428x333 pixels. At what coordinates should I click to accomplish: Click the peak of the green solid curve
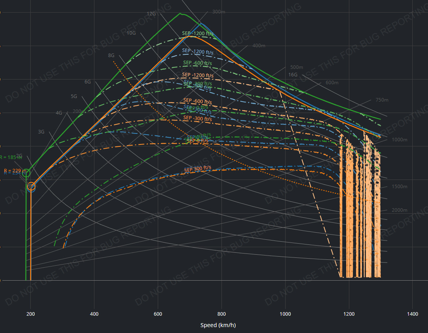point(180,13)
